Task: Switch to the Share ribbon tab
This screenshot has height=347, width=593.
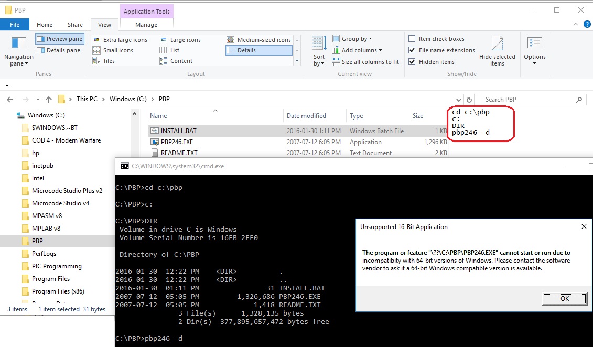Action: tap(75, 25)
